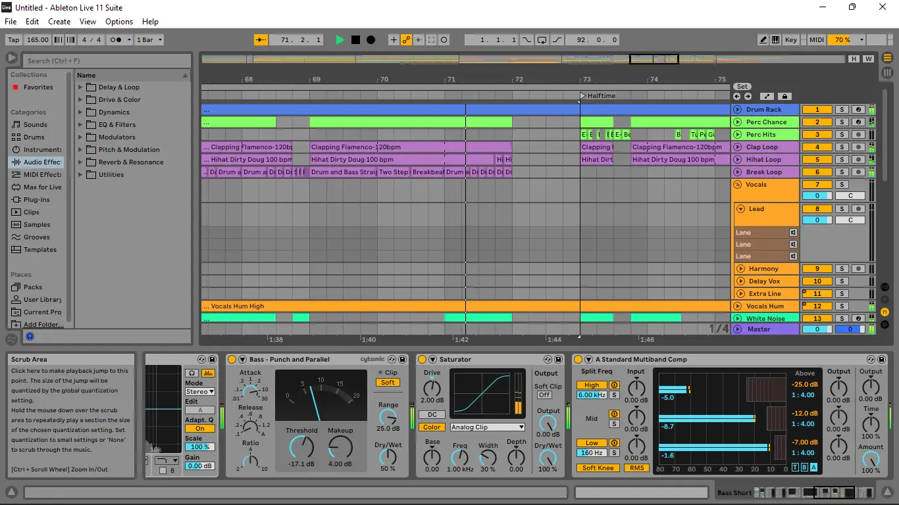The image size is (899, 505).
Task: Open the 1 Bar quantization dropdown
Action: 149,40
